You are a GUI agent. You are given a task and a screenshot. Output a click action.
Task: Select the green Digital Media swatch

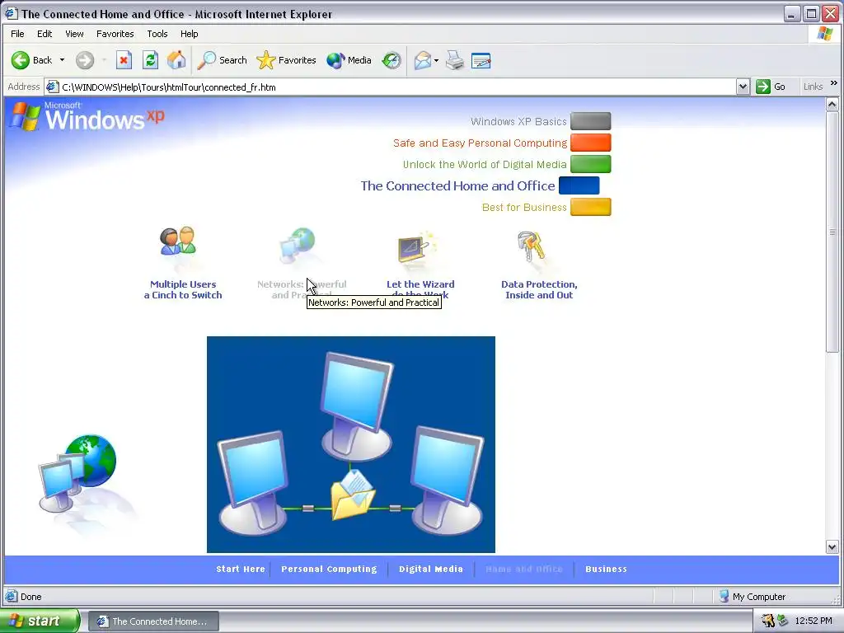590,164
